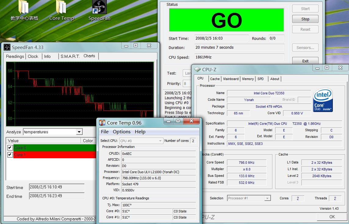Viewport: 349px width, 224px height.
Task: Minimize the Core Temp window
Action: click(x=169, y=121)
